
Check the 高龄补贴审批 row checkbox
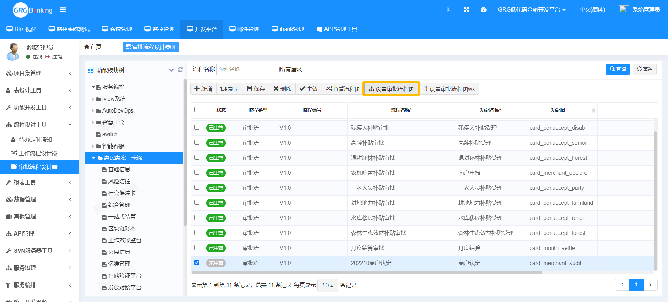click(197, 142)
